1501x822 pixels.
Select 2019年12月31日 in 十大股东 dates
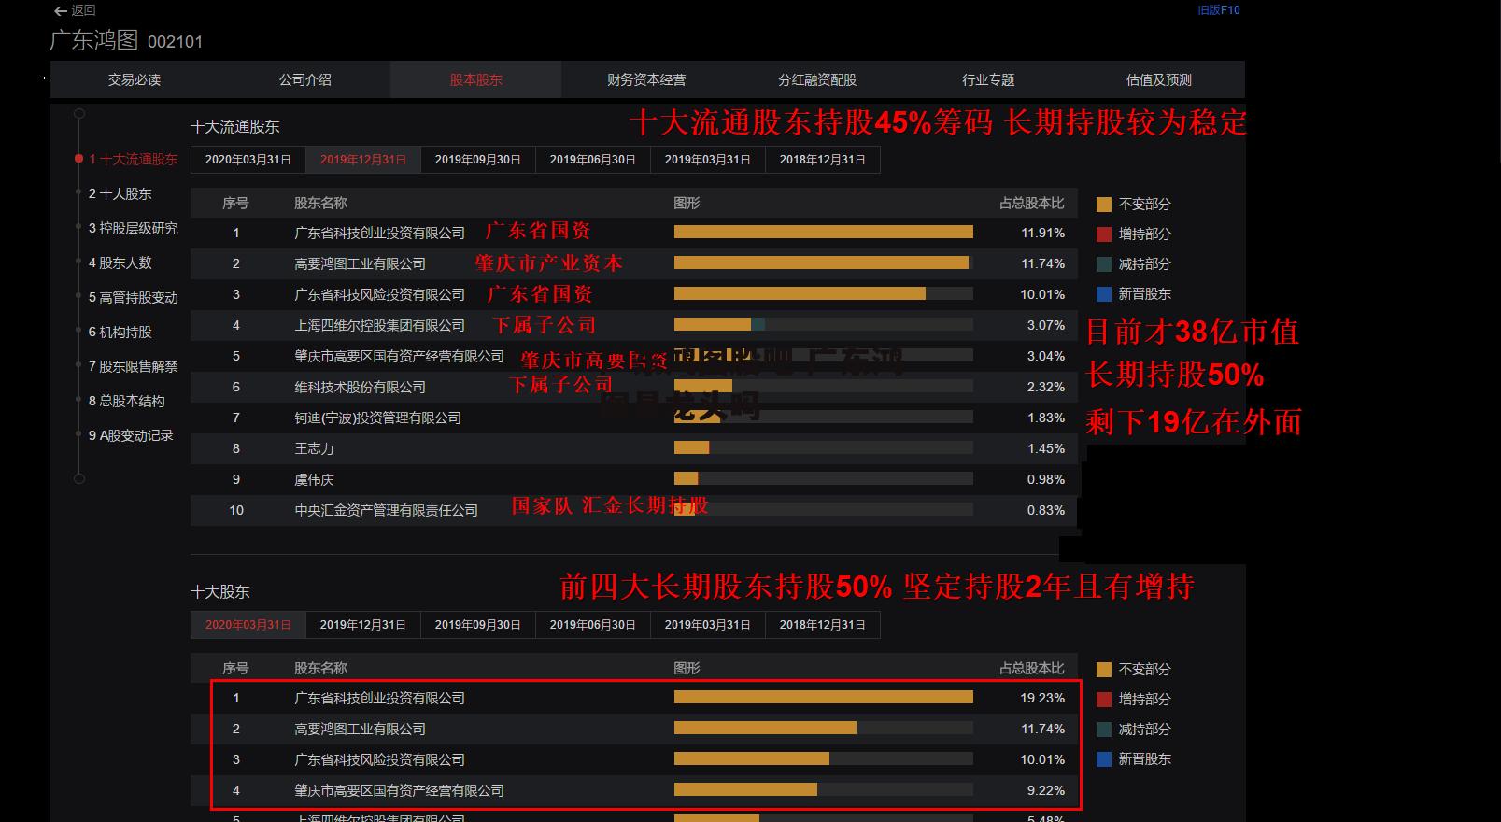[x=363, y=625]
